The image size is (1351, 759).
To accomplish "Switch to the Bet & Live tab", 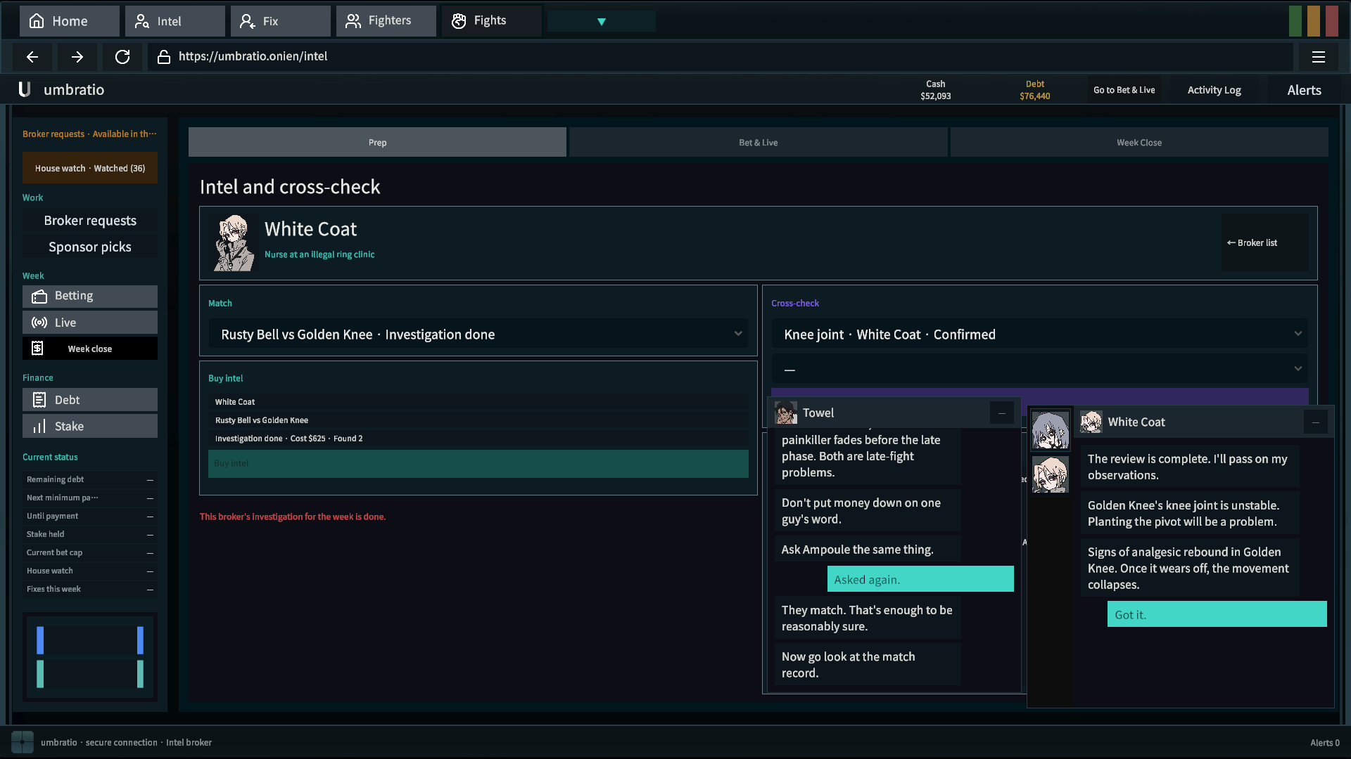I will click(758, 143).
